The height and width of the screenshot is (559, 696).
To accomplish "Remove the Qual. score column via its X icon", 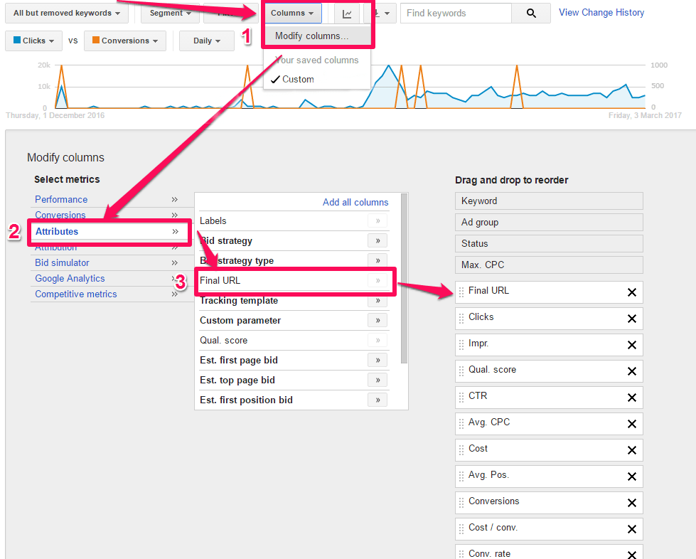I will click(x=631, y=371).
